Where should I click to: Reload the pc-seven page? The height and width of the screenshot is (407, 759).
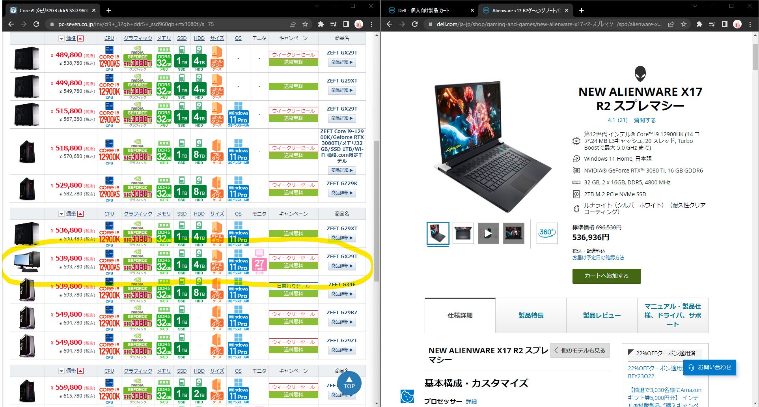[x=36, y=24]
